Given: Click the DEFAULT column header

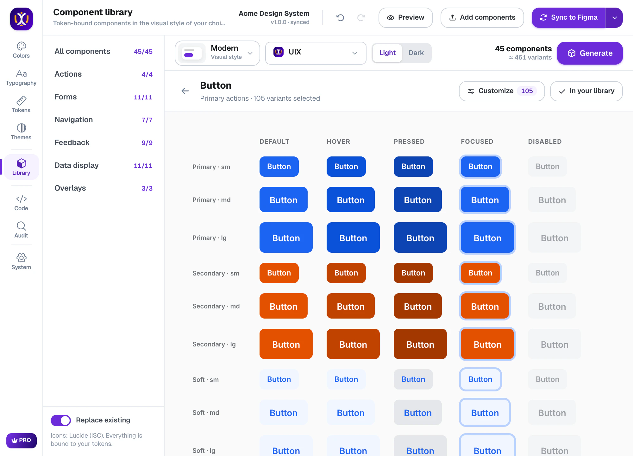Looking at the screenshot, I should click(274, 142).
